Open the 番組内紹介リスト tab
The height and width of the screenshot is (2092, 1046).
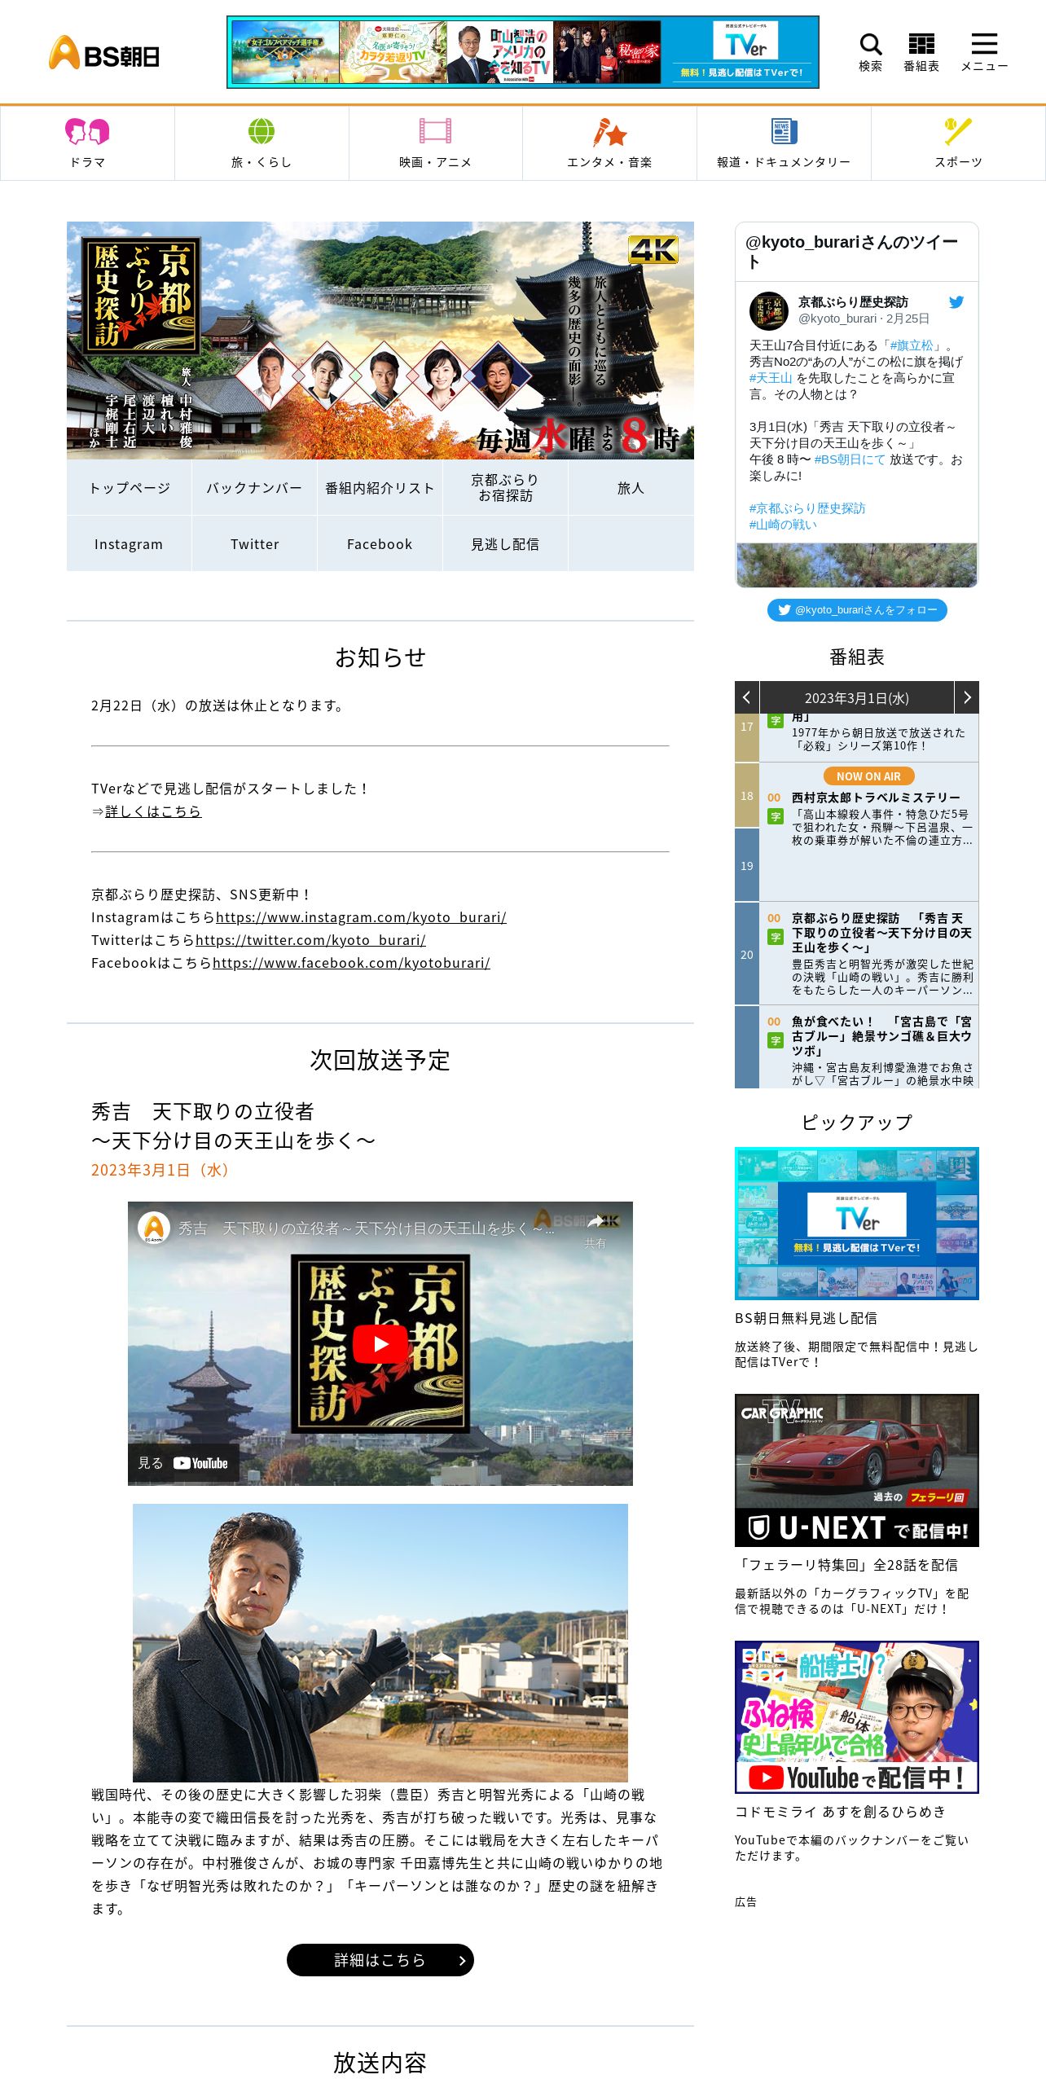tap(380, 487)
